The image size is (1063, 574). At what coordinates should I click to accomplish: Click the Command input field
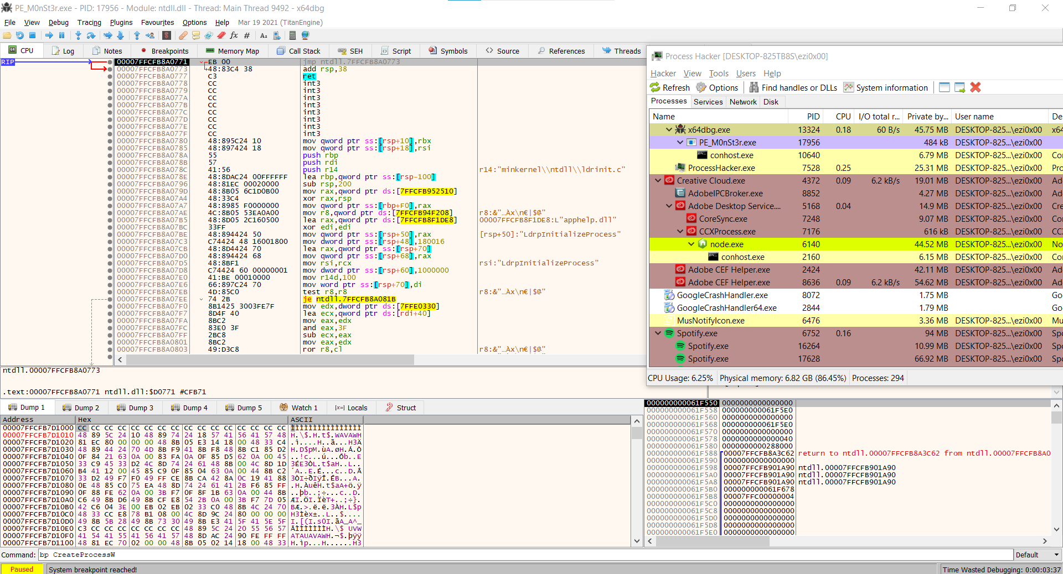tap(525, 555)
